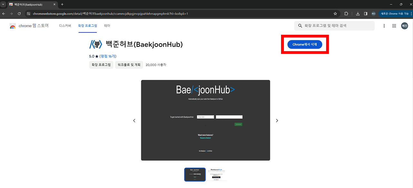Click the 확장 프로그램 category chip
Viewport: 413px width, 188px height.
click(101, 65)
